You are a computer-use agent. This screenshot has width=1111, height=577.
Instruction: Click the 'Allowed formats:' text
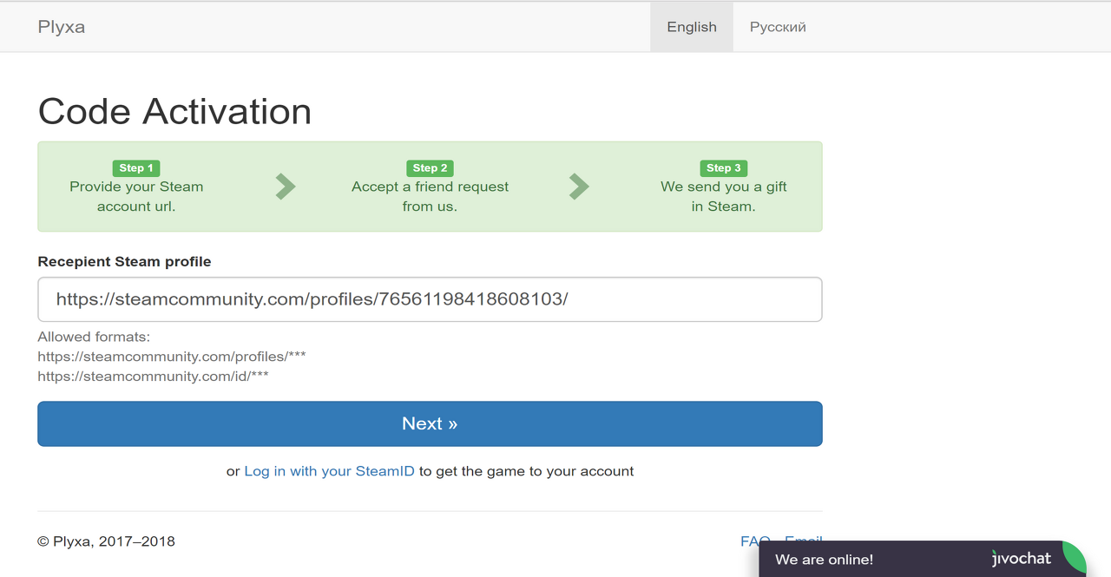coord(94,337)
